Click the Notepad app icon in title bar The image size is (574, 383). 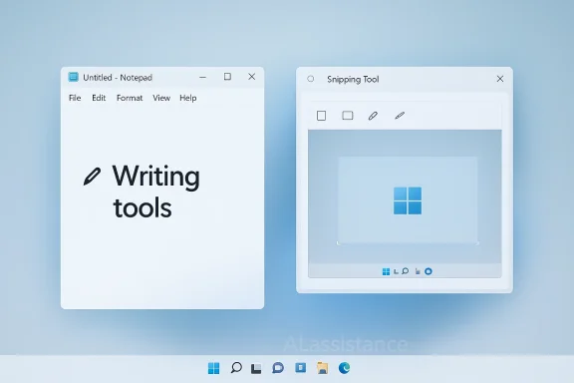tap(74, 77)
